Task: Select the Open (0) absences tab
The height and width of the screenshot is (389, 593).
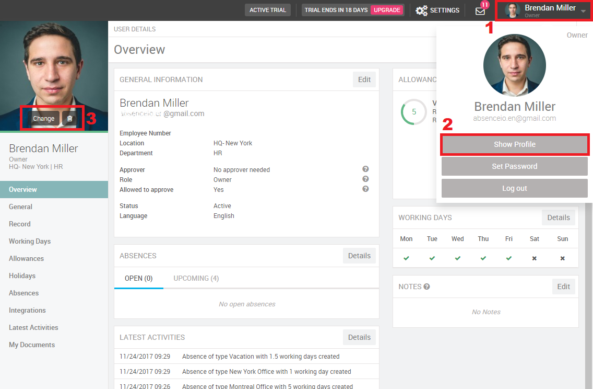Action: pos(138,278)
